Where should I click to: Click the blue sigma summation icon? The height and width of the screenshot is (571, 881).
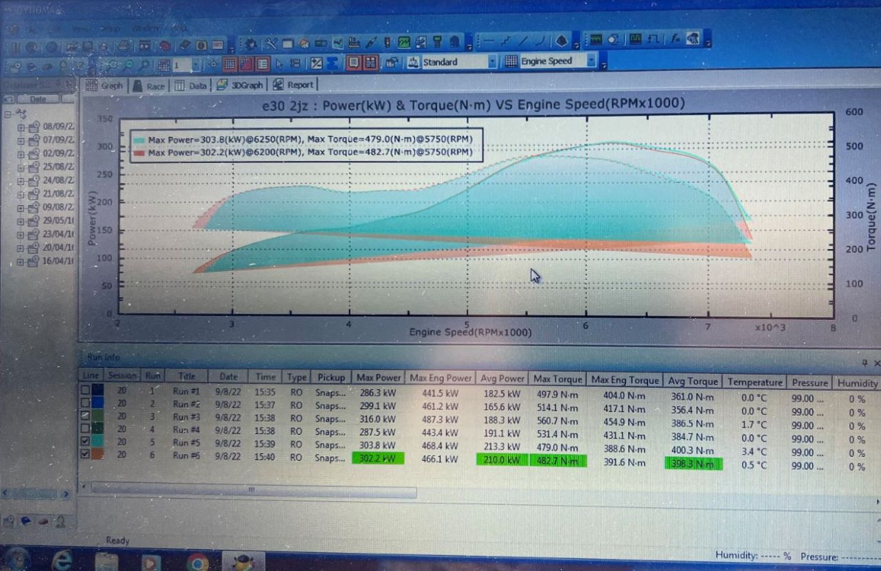coord(332,63)
